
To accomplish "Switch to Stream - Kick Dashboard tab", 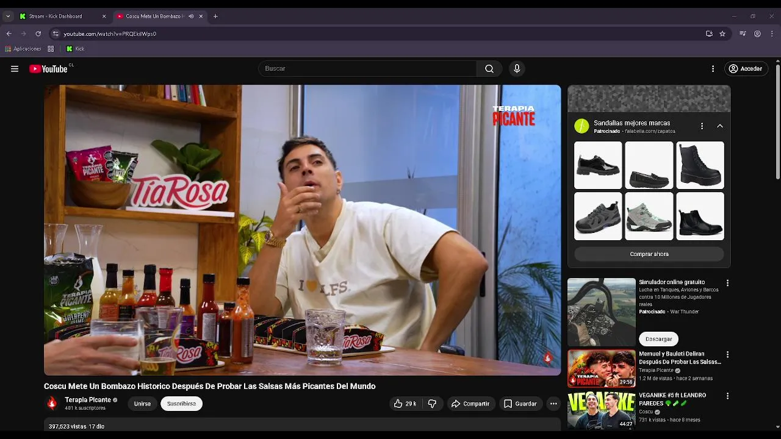I will tap(61, 16).
